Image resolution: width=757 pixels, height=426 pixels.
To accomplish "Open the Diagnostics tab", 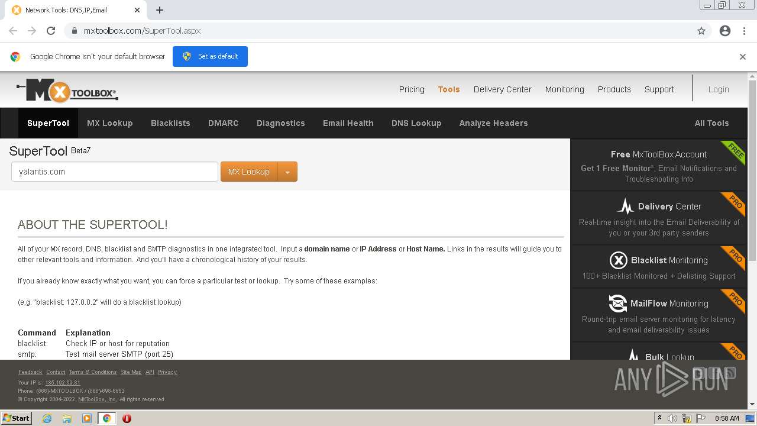I will pyautogui.click(x=281, y=123).
